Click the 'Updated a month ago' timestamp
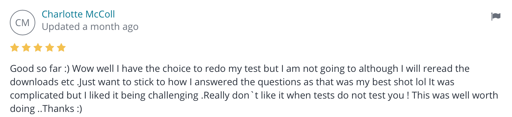Screen dimensions: 512x117 pyautogui.click(x=90, y=27)
